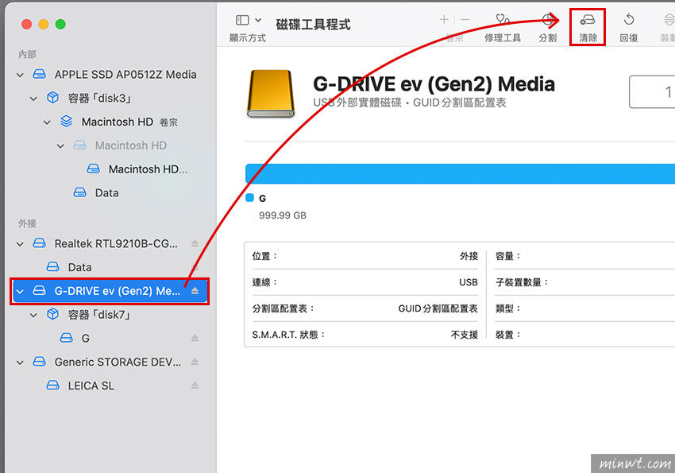Eject the G-DRIVE ev (Gen2) Media disk
Screen dimensions: 675x473
(x=195, y=291)
